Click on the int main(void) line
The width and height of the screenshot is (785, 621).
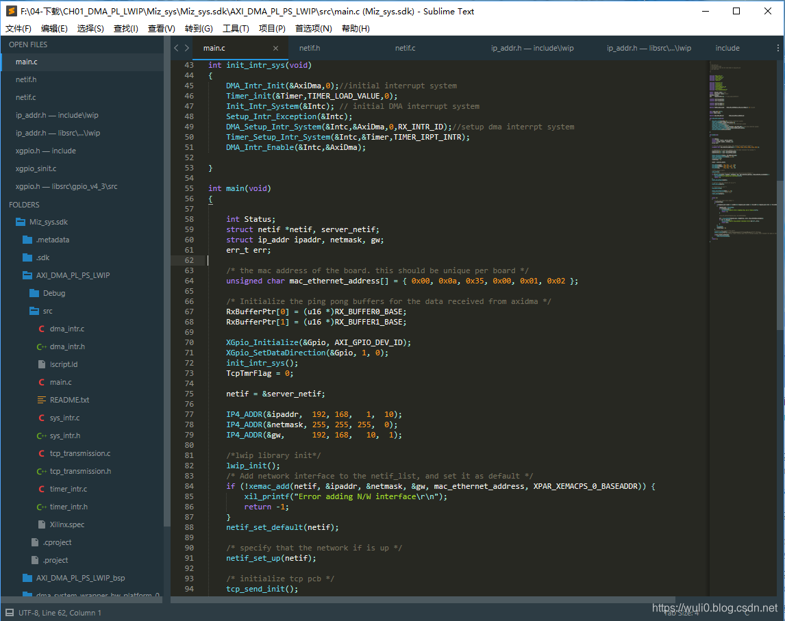click(x=239, y=189)
